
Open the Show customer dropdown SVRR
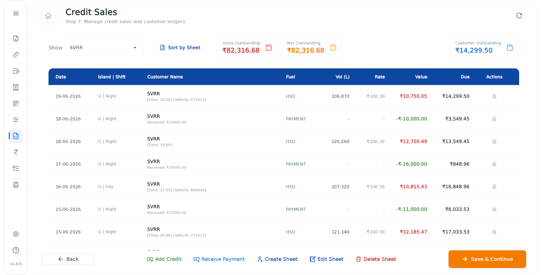pyautogui.click(x=105, y=47)
